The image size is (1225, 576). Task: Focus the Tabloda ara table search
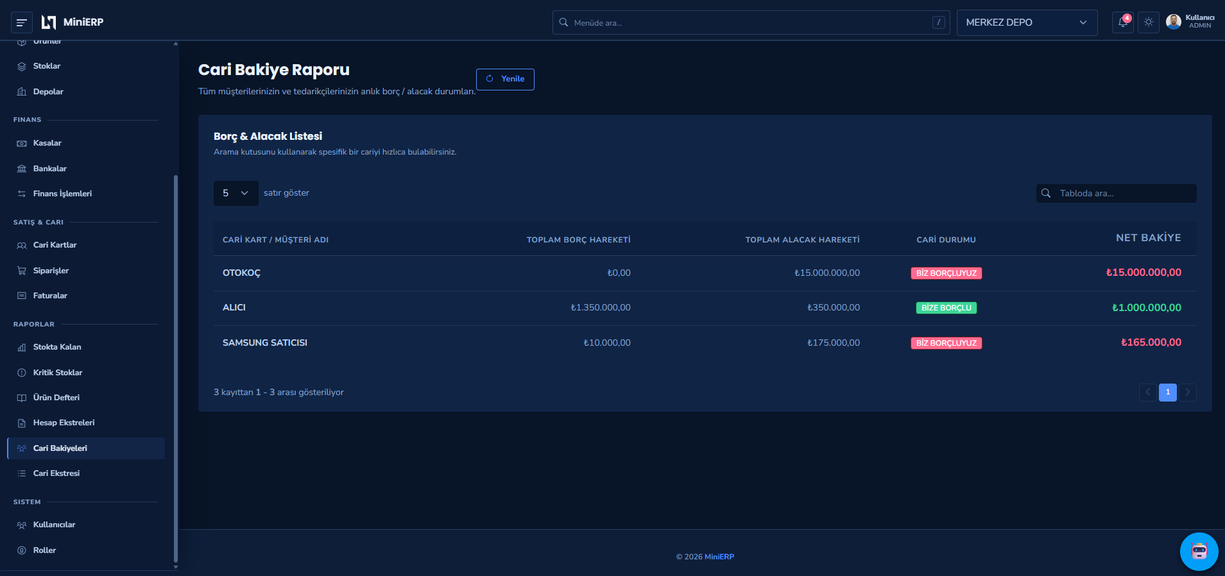pos(1116,193)
